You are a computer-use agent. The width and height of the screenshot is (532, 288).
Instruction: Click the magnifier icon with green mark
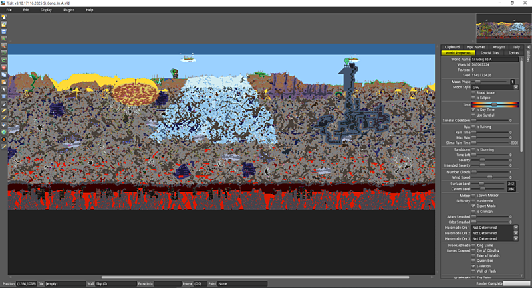4,38
